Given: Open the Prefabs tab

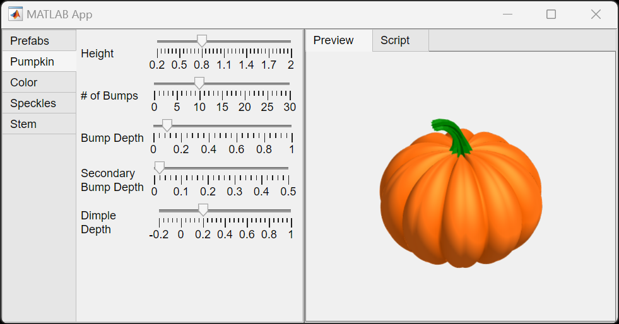Looking at the screenshot, I should pos(30,41).
